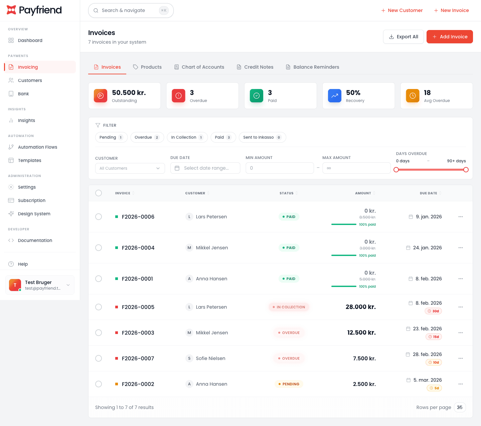
Task: Tick the checkbox for invoice F2026-0006
Action: (x=99, y=217)
